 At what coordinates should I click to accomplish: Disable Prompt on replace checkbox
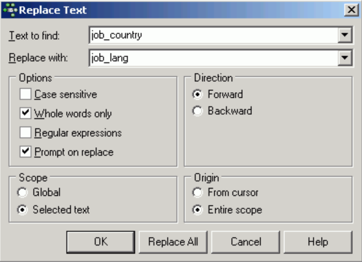click(26, 151)
